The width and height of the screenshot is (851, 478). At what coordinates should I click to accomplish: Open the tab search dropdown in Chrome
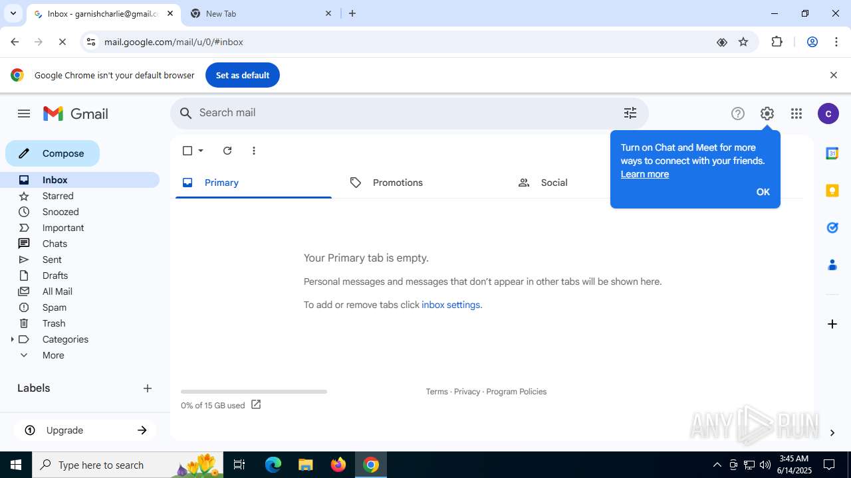point(13,13)
